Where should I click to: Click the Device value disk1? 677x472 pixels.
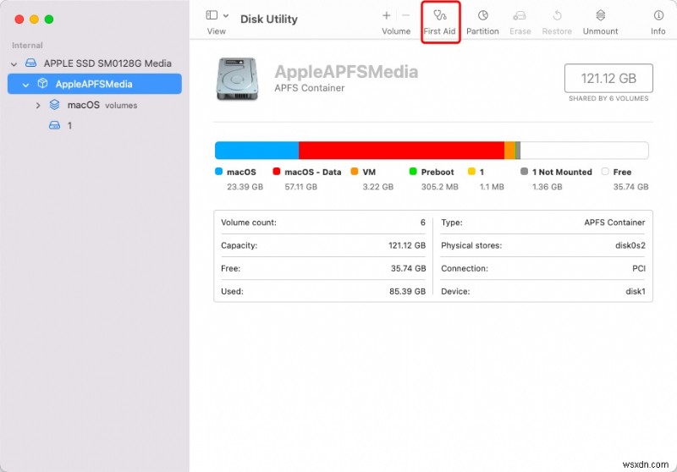(x=636, y=291)
